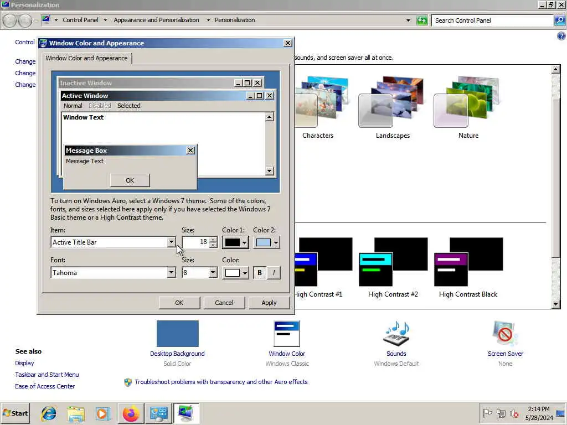Click the Back navigation arrow
The height and width of the screenshot is (425, 567).
point(10,20)
